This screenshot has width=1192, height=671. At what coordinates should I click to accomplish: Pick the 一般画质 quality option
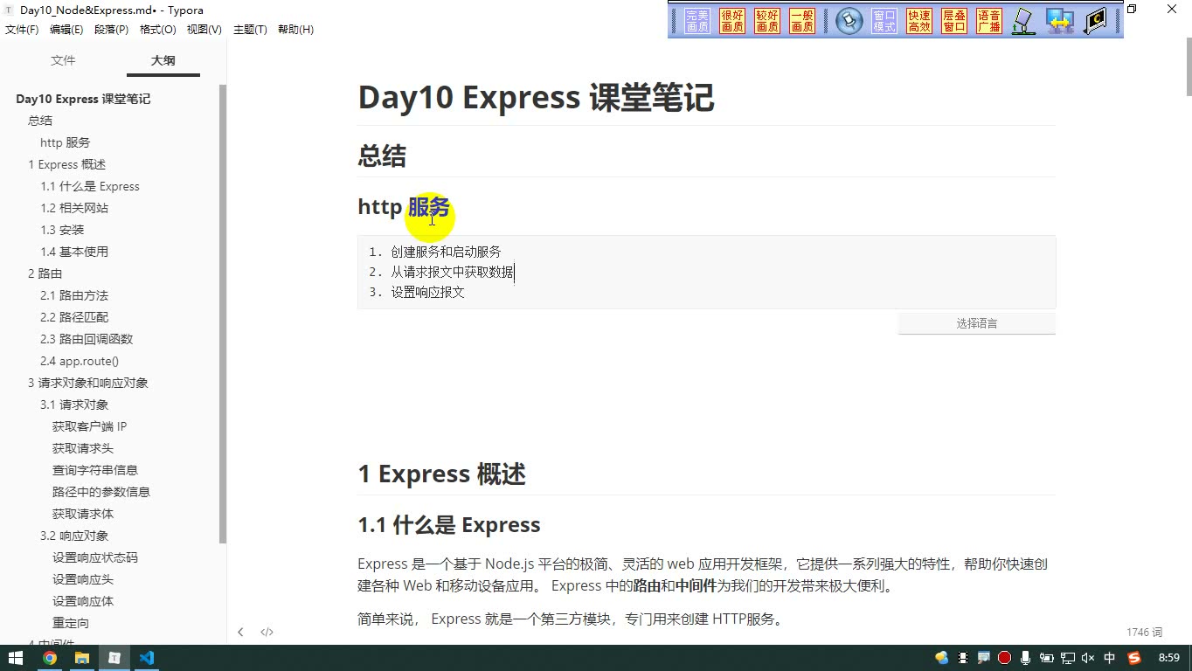[x=802, y=21]
